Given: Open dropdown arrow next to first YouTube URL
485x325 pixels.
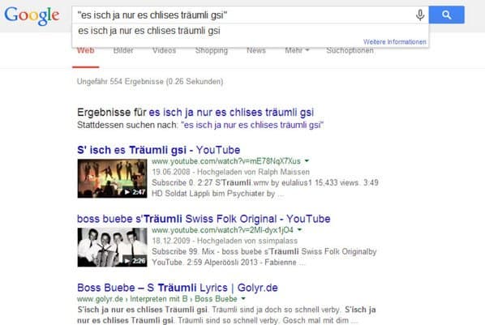Looking at the screenshot, I should click(307, 160).
